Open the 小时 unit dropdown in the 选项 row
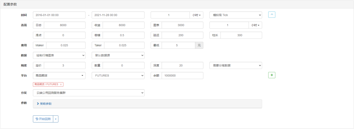354x129 pixels. point(255,25)
